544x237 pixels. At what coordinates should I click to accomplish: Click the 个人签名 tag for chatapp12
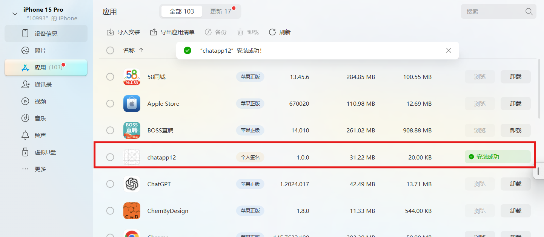(x=250, y=157)
